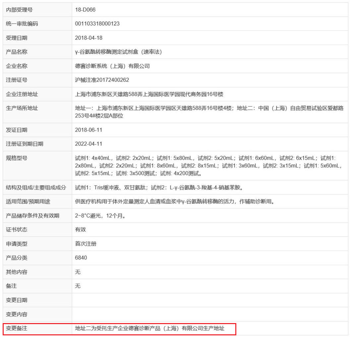Viewport: 350px width, 338px height.
Task: Select storage condition text 2~8°C避光，12个月
Action: click(100, 216)
